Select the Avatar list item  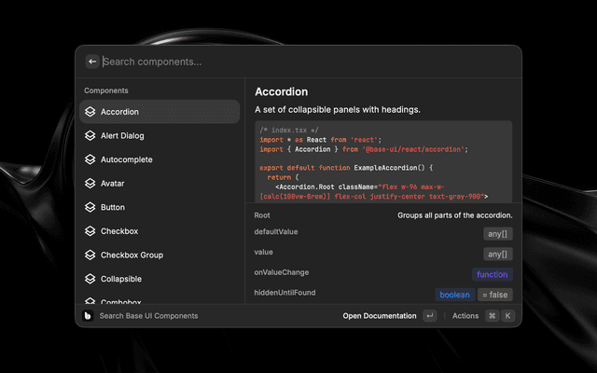[x=112, y=184]
